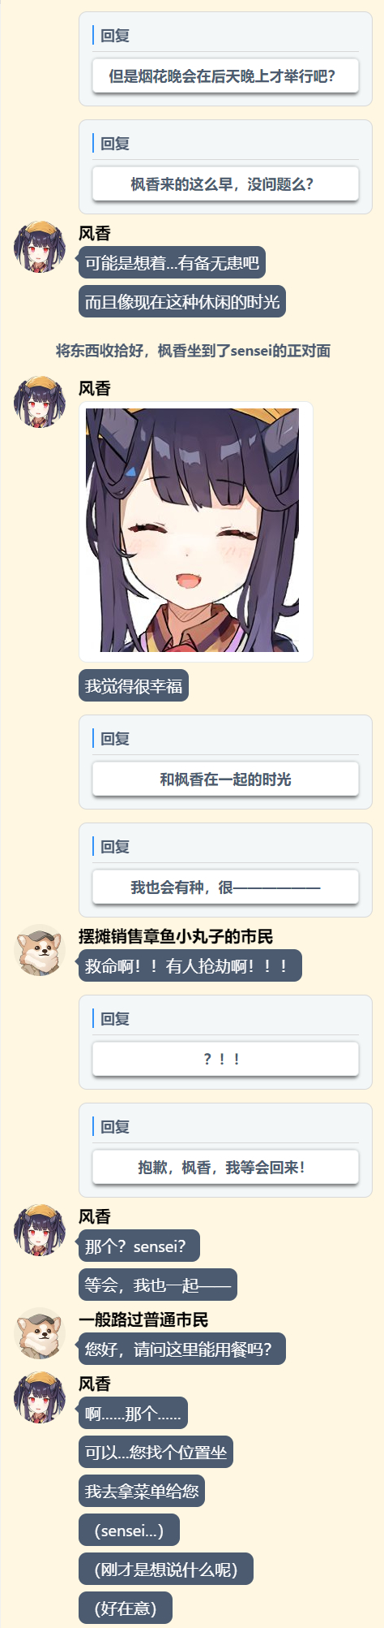The image size is (384, 1628).
Task: Click 风香 avatar next to '那个? sensei?'
Action: point(39,1230)
